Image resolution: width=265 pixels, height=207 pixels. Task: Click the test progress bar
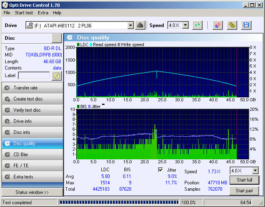(119, 202)
